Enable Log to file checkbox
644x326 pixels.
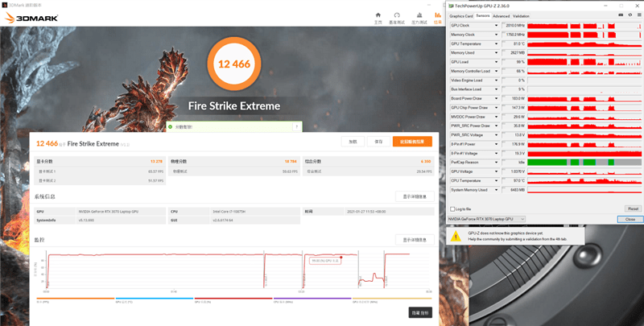click(x=452, y=209)
